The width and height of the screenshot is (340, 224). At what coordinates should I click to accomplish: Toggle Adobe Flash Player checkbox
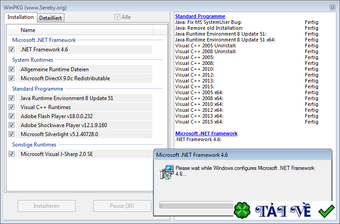[12, 116]
